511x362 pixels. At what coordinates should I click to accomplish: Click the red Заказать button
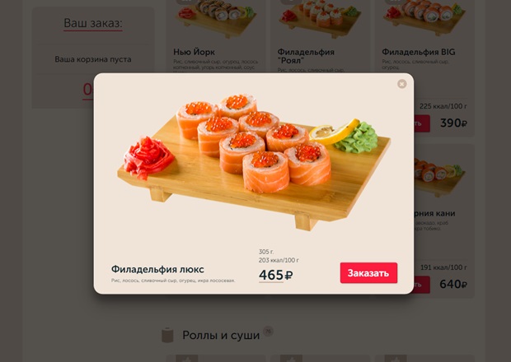click(368, 273)
